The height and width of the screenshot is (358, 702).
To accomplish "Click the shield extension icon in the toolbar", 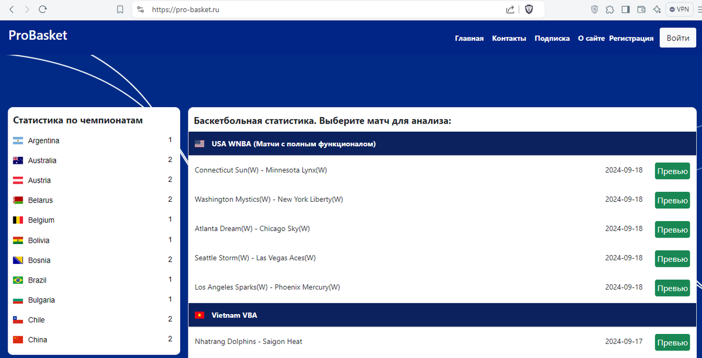I will pyautogui.click(x=594, y=9).
